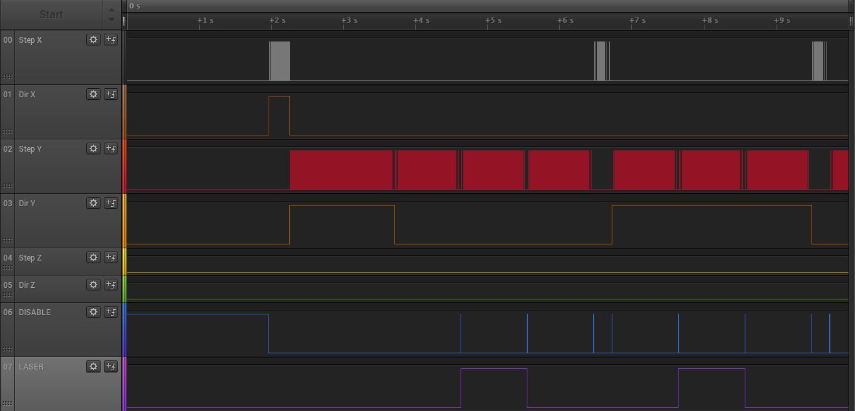This screenshot has width=855, height=411.
Task: Click the +1 s mark on timeline ruler
Action: click(x=206, y=20)
